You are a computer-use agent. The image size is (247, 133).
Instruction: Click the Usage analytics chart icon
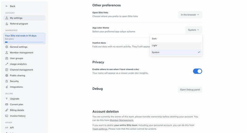[x=7, y=64]
